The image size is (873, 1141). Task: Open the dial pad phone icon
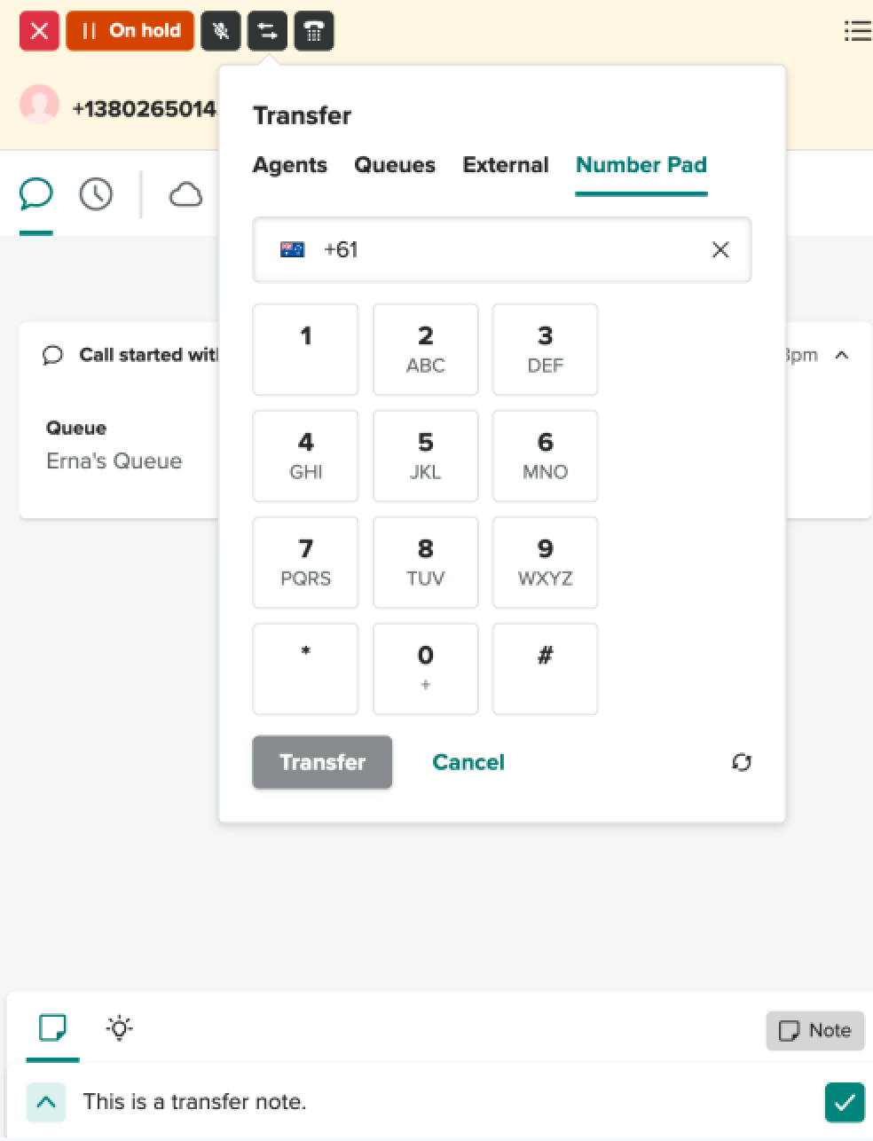(x=314, y=31)
